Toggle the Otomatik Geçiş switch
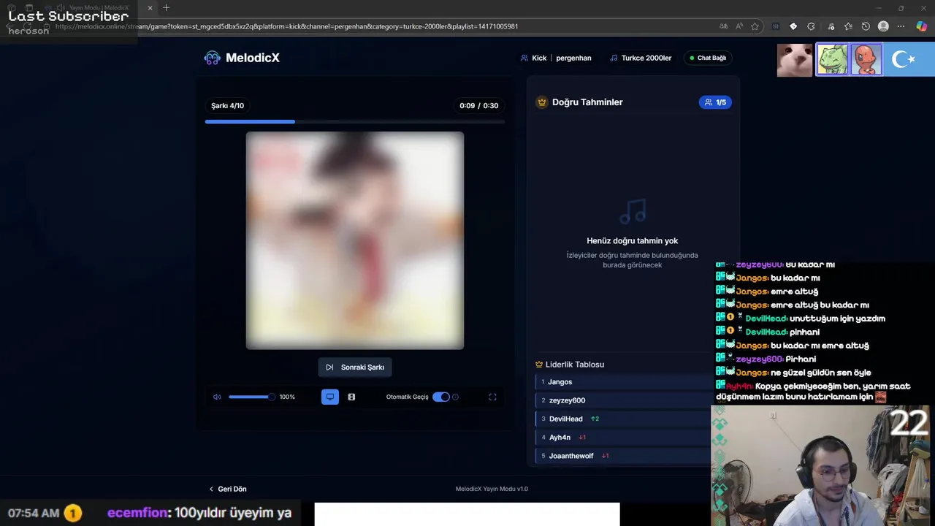Viewport: 935px width, 526px height. click(x=441, y=397)
